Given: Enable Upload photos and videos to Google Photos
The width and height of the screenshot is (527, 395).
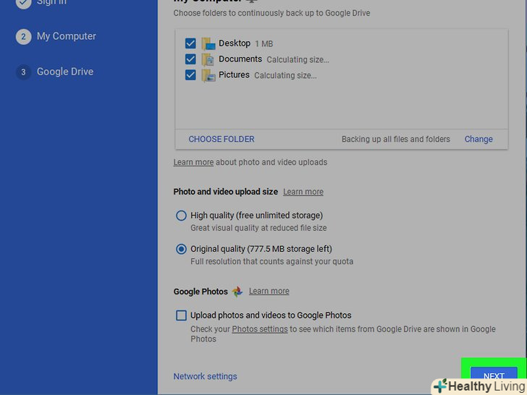Looking at the screenshot, I should (181, 315).
